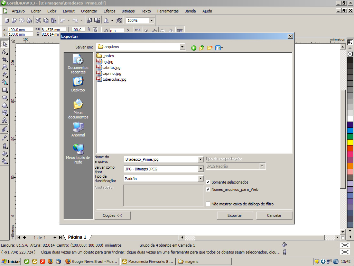
Task: Switch to Google News Brasil taskbar window
Action: 92,261
